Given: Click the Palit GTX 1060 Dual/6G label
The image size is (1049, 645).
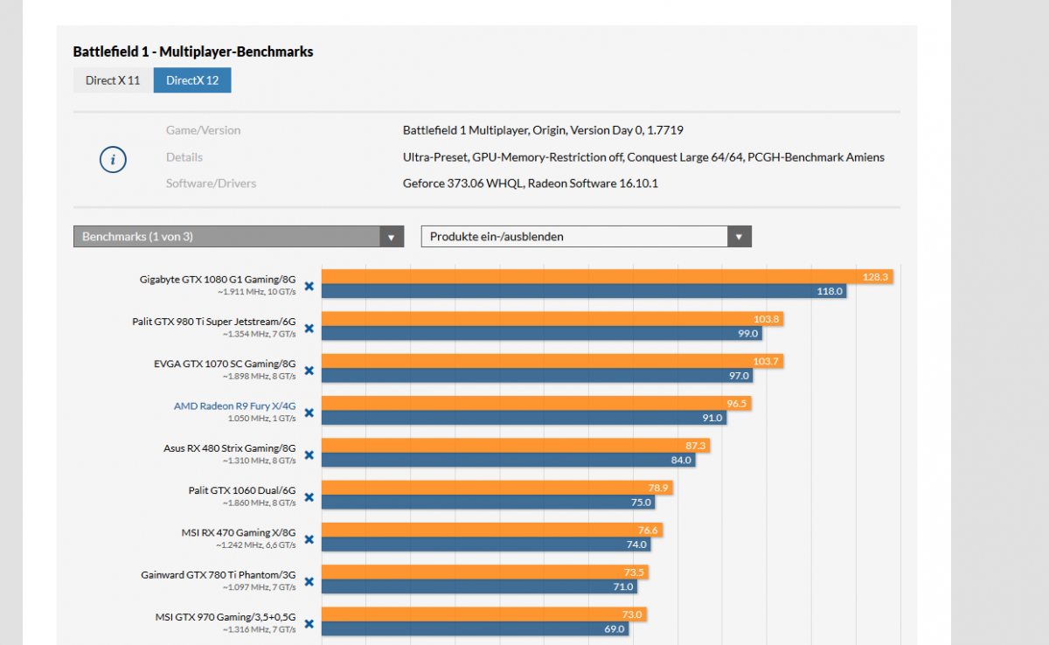Looking at the screenshot, I should (242, 490).
